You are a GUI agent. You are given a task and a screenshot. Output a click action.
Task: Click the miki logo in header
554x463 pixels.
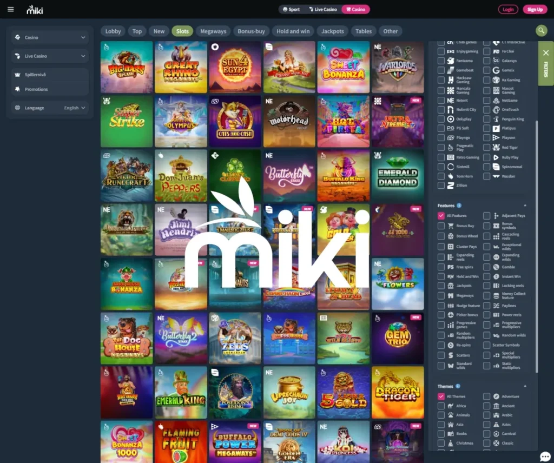pyautogui.click(x=35, y=10)
